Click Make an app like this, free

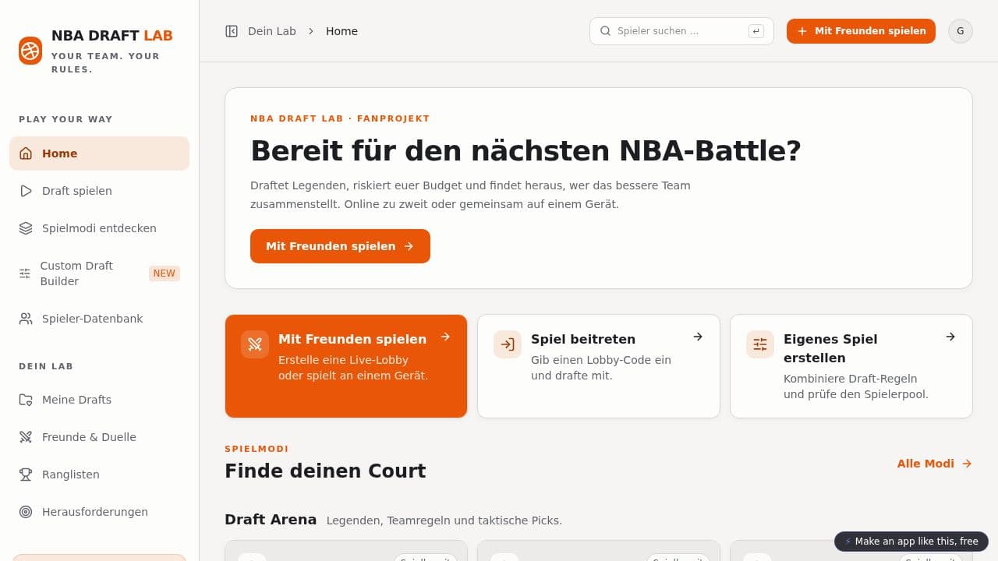point(911,542)
